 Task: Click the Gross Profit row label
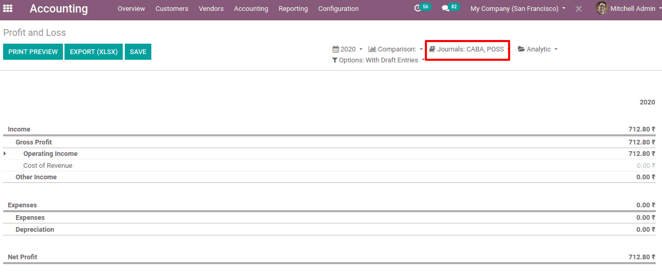click(x=34, y=142)
